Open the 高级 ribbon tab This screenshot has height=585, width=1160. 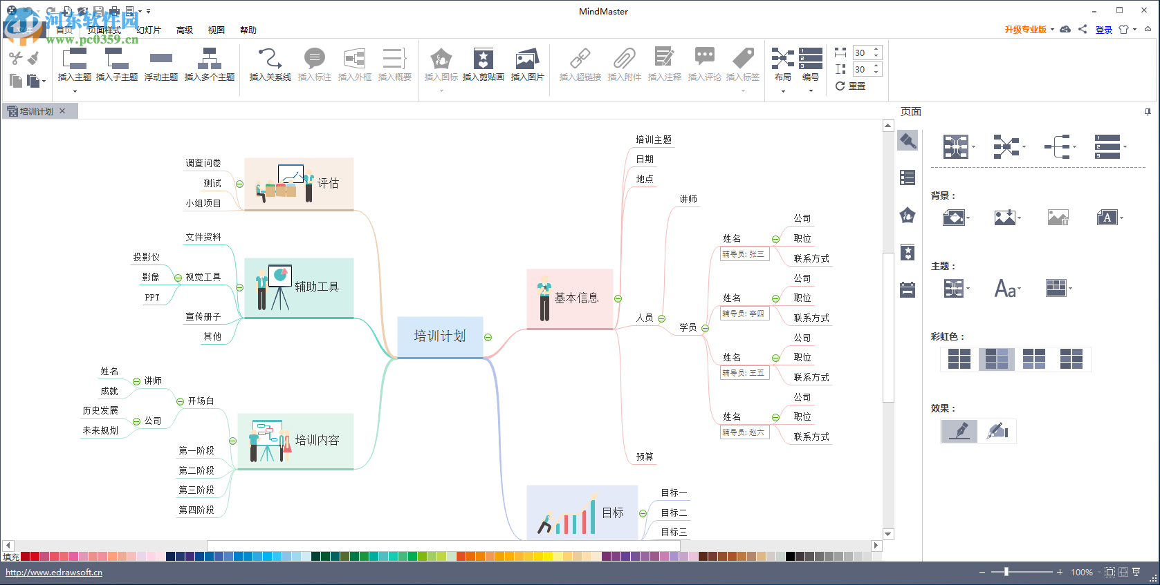pos(185,30)
